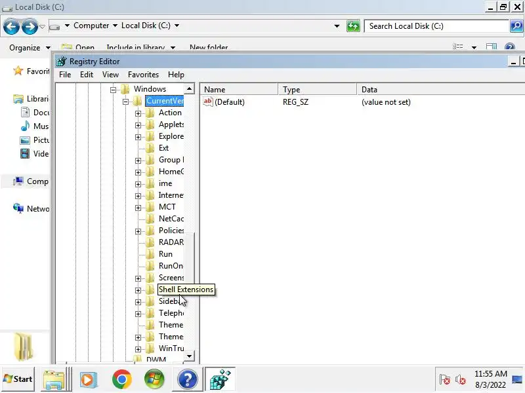Go forward in the Explorer window
Viewport: 525px width, 393px height.
point(30,26)
